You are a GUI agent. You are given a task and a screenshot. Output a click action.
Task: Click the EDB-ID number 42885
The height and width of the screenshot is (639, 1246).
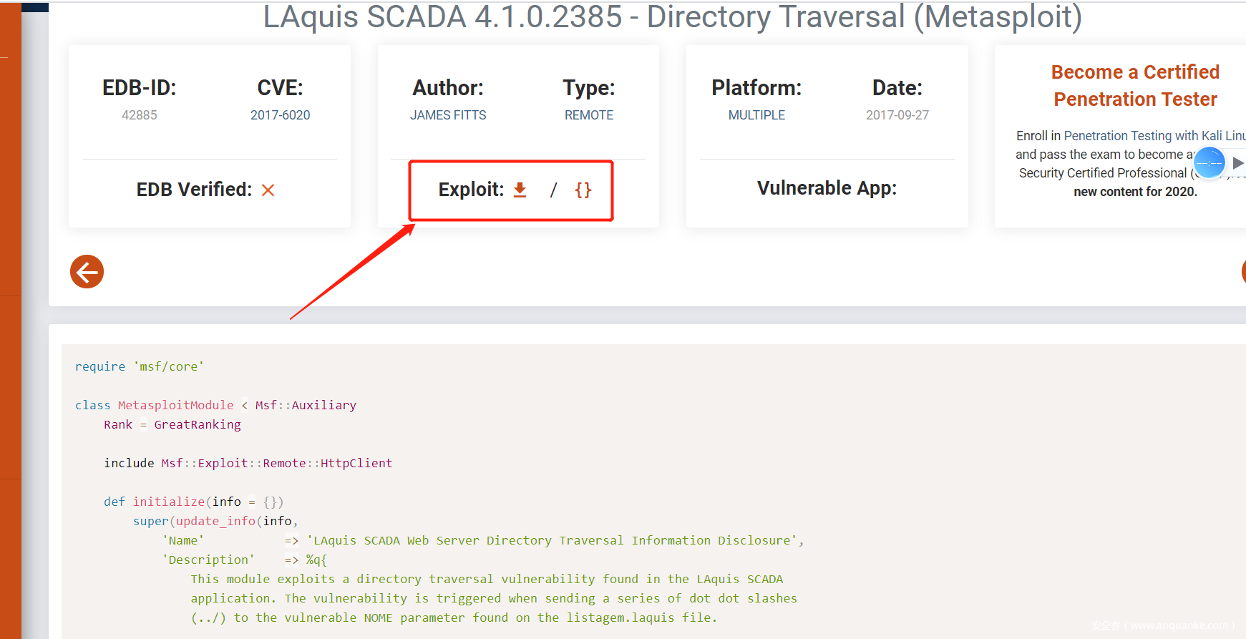coord(140,115)
